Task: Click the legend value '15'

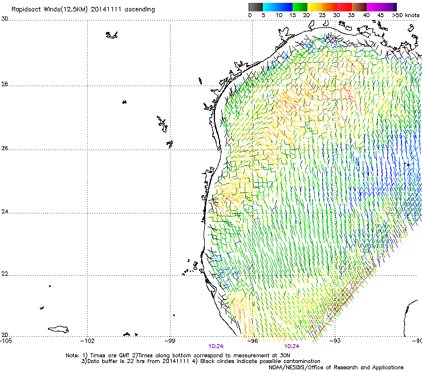Action: click(293, 15)
